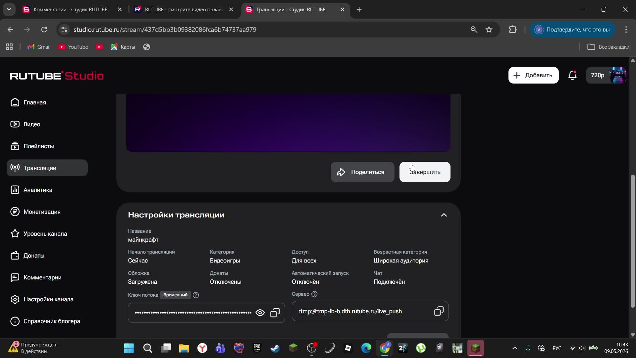Open the tab search dropdown

(x=9, y=10)
